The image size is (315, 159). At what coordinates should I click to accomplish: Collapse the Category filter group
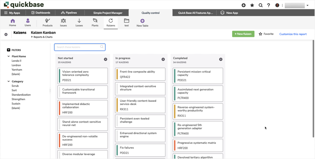9,81
